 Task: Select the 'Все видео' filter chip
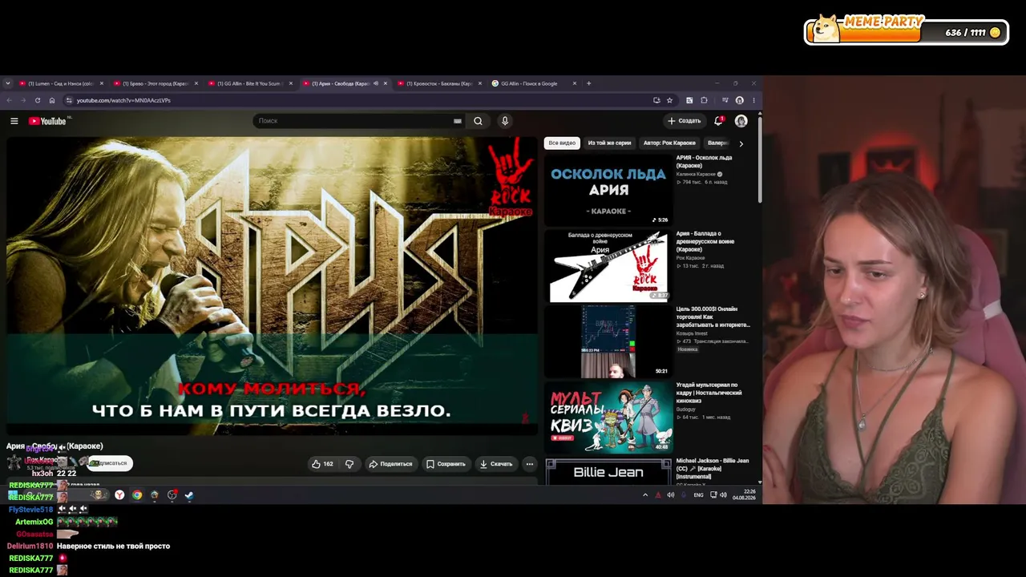[562, 143]
